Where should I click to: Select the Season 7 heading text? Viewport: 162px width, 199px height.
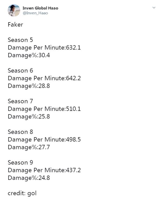20,101
